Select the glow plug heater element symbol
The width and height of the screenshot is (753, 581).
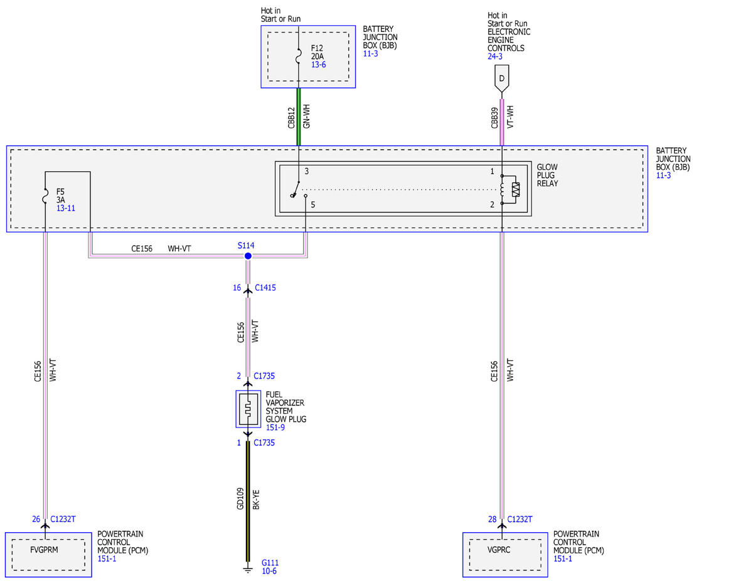(x=248, y=409)
